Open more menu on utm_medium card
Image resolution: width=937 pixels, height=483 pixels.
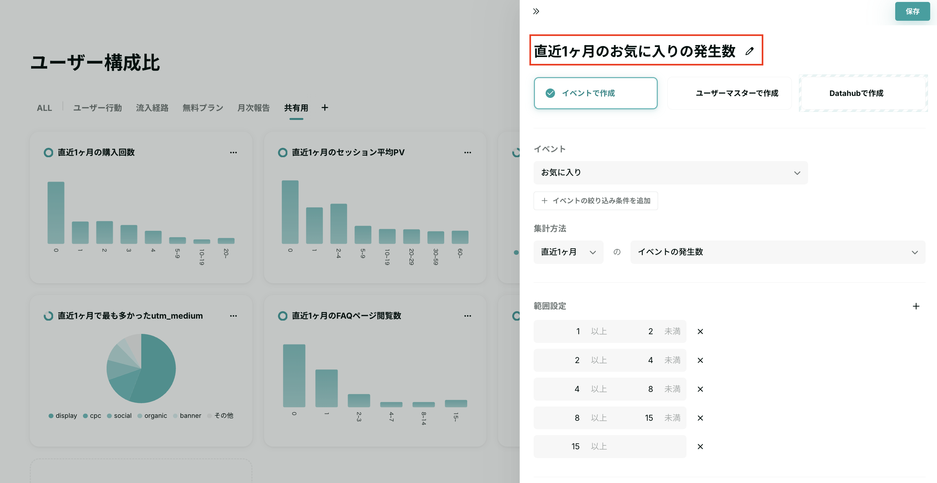coord(233,316)
